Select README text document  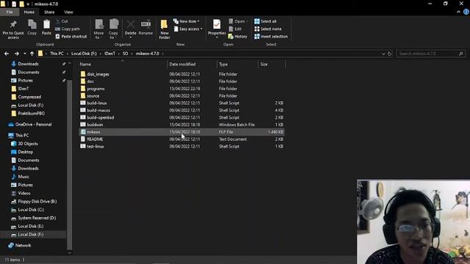point(181,139)
